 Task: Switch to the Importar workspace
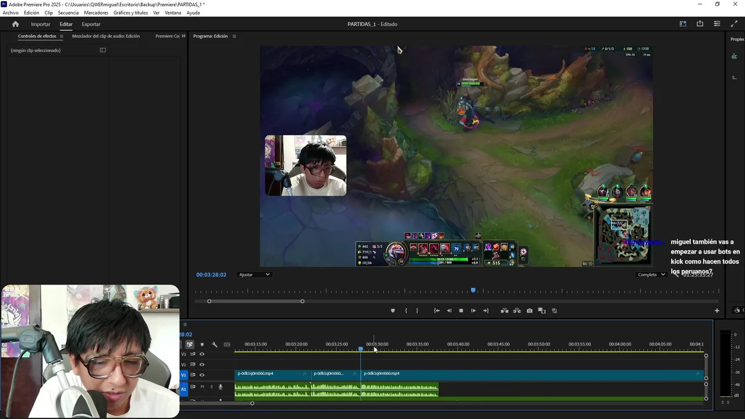click(41, 24)
